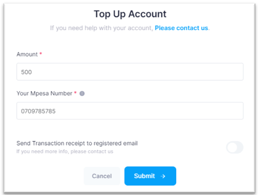Click the 'Your Mpesa Number' label text

[x=44, y=93]
